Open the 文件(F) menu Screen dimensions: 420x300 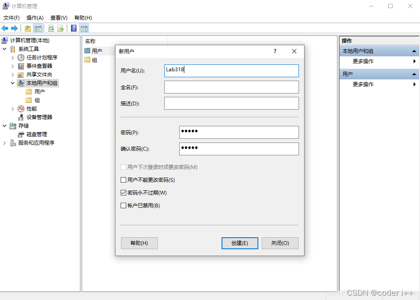point(11,17)
